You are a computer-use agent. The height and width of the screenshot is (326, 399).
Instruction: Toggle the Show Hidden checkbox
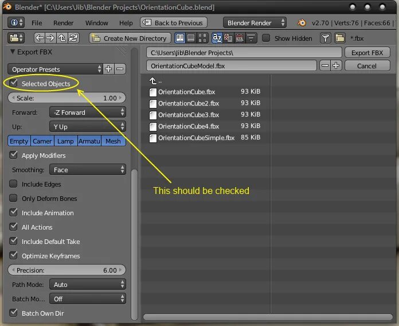point(266,38)
